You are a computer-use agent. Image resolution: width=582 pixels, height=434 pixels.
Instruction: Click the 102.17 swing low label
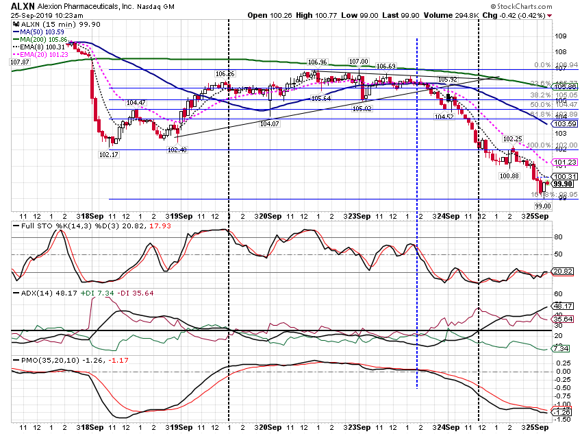pyautogui.click(x=109, y=154)
